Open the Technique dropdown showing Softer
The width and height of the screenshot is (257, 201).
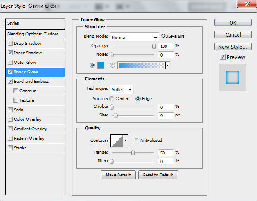pyautogui.click(x=122, y=90)
